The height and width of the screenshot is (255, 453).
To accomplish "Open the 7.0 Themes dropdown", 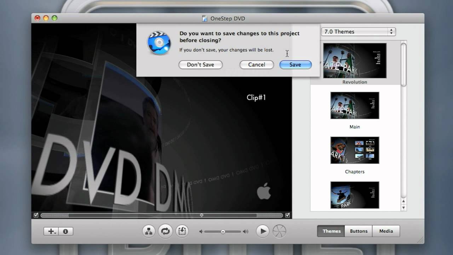I will (x=358, y=32).
